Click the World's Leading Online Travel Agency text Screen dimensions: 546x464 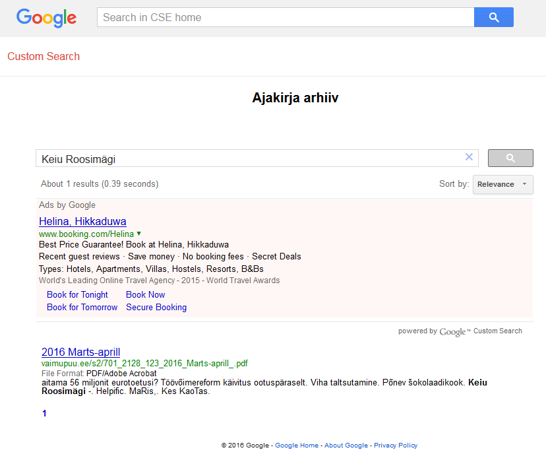click(159, 281)
